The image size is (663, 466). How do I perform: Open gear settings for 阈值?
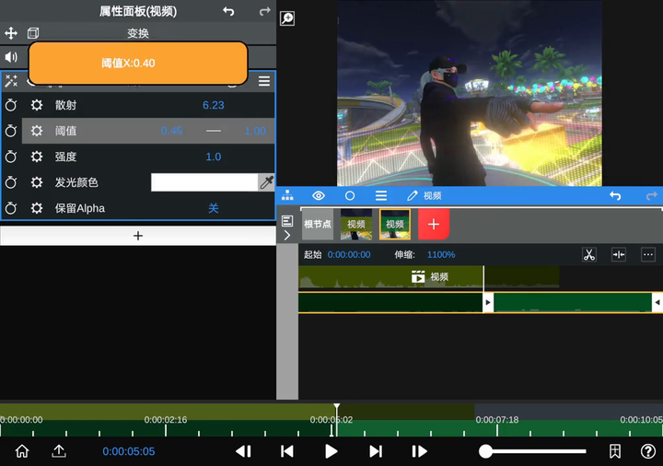tap(37, 131)
